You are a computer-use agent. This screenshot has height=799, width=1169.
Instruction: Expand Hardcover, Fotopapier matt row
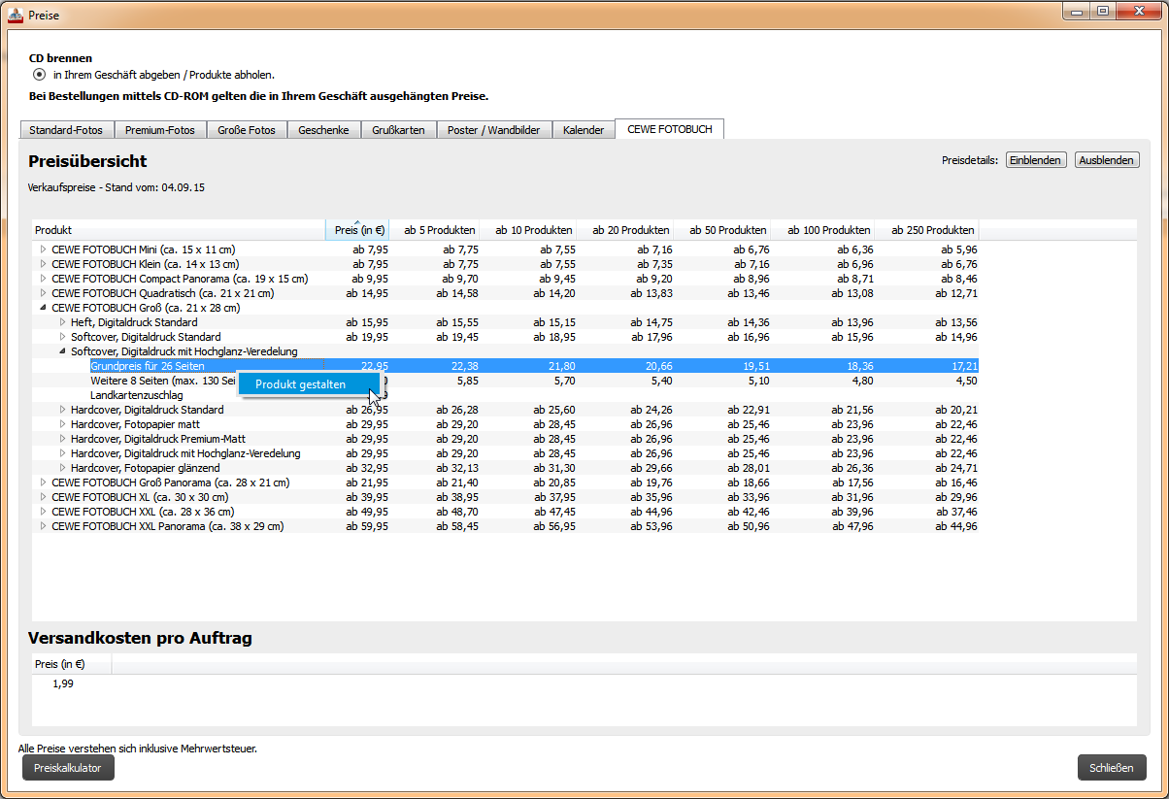pos(62,424)
